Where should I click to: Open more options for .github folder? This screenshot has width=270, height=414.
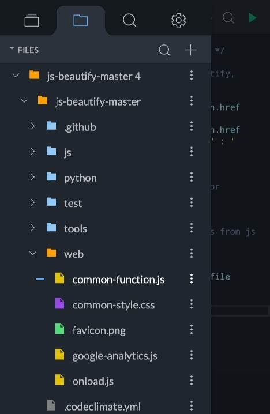click(x=192, y=126)
